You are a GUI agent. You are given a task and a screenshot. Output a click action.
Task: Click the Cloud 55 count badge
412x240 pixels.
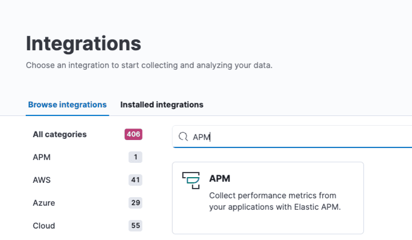pos(135,225)
